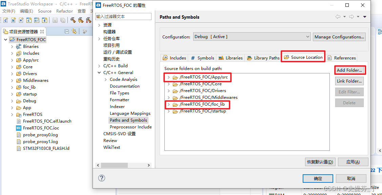382x195 pixels.
Task: Select the Source Location tab
Action: click(x=303, y=57)
